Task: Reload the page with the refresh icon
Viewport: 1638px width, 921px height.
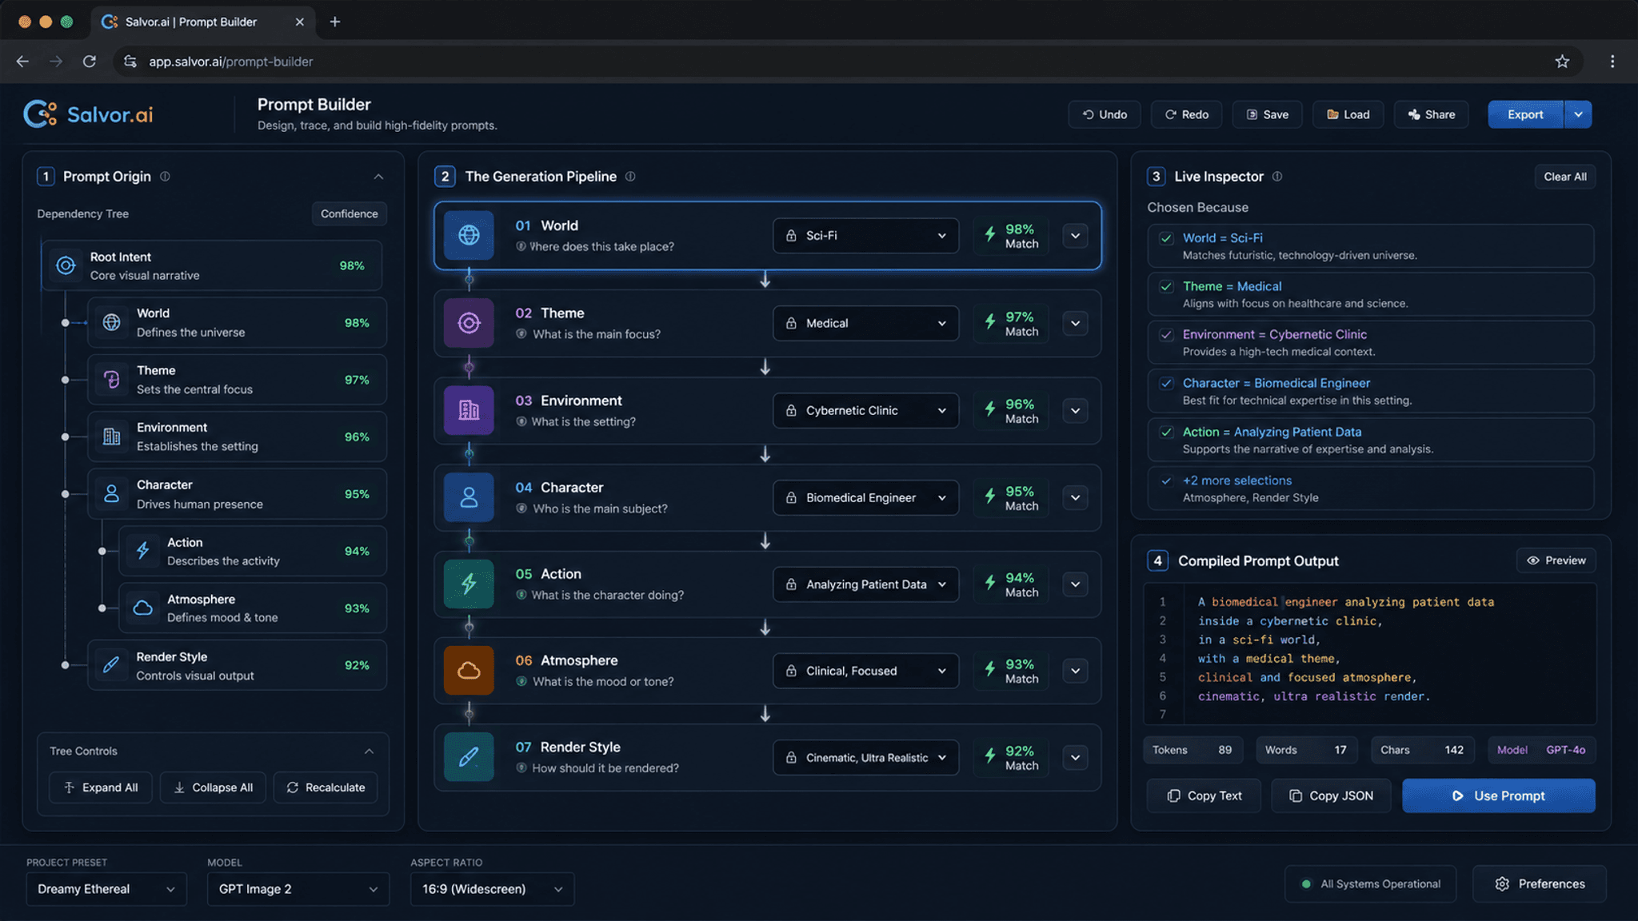Action: coord(90,62)
